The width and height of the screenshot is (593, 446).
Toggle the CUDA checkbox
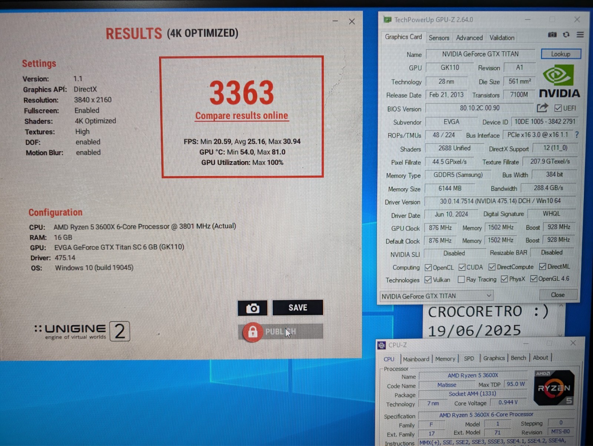click(x=462, y=267)
